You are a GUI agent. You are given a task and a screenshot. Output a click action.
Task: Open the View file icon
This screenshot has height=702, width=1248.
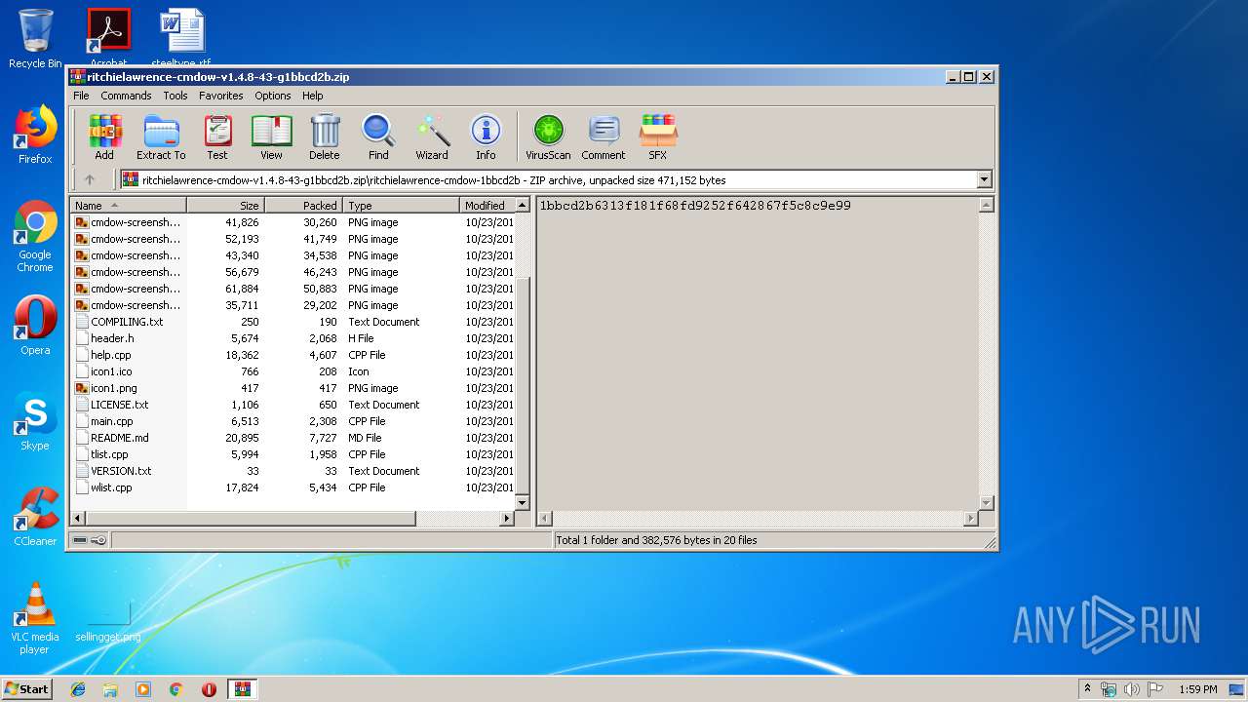click(x=271, y=137)
